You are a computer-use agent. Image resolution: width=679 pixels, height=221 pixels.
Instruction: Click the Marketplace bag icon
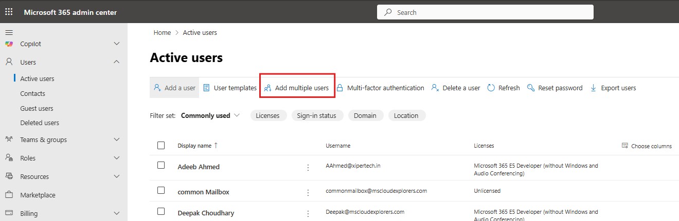(9, 195)
